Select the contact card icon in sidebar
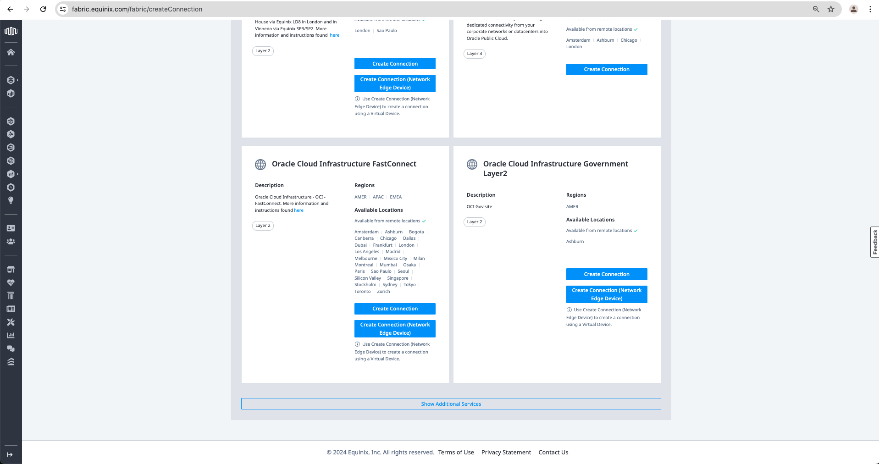This screenshot has width=879, height=464. tap(11, 228)
